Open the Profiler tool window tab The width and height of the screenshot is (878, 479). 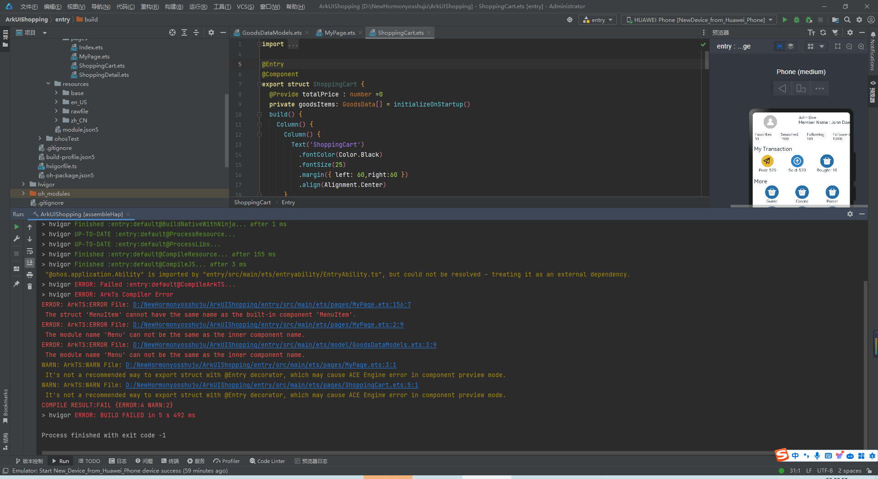(226, 461)
